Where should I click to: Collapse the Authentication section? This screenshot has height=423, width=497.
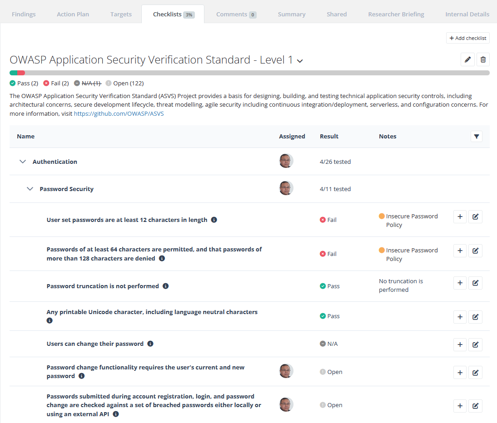pyautogui.click(x=23, y=162)
